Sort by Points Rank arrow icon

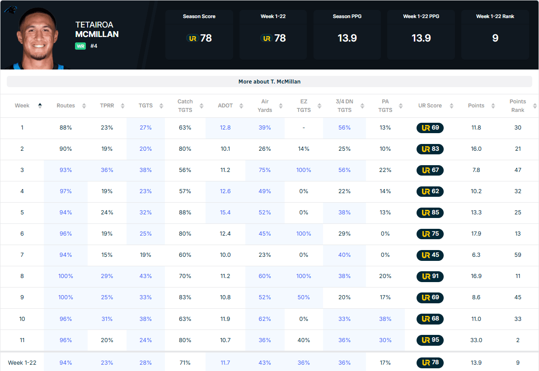pos(535,106)
